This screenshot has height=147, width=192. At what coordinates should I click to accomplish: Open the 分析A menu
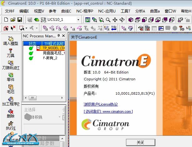(140, 11)
